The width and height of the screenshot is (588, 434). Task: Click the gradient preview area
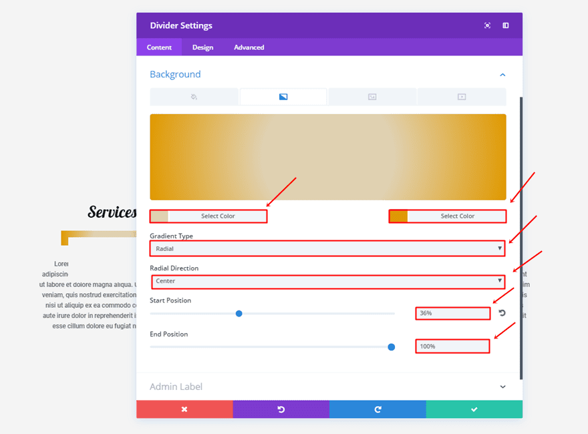[x=328, y=157]
